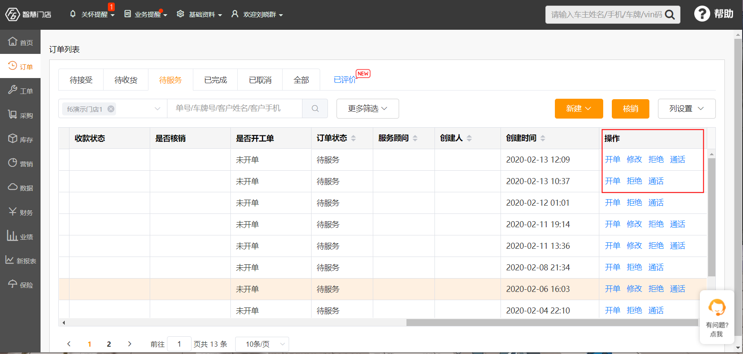The height and width of the screenshot is (354, 743).
Task: Click 拒绝 for order 2020-02-13 10:37
Action: [634, 181]
